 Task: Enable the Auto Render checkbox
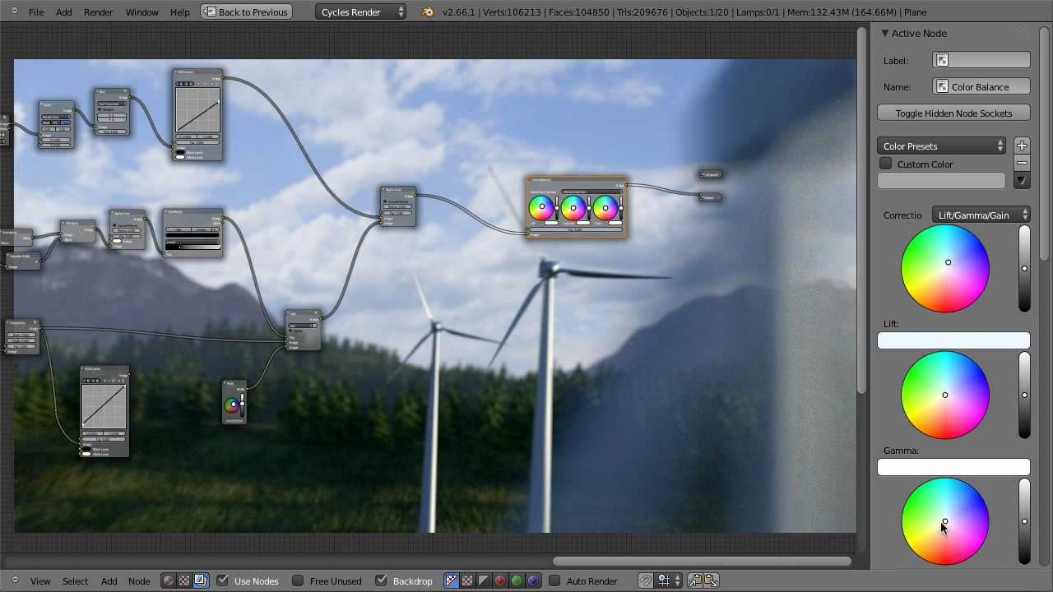(x=554, y=580)
